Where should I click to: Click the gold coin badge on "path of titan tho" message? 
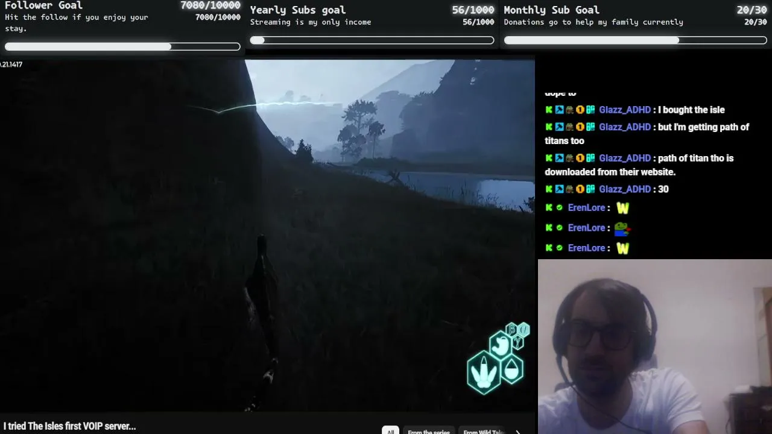(x=580, y=158)
